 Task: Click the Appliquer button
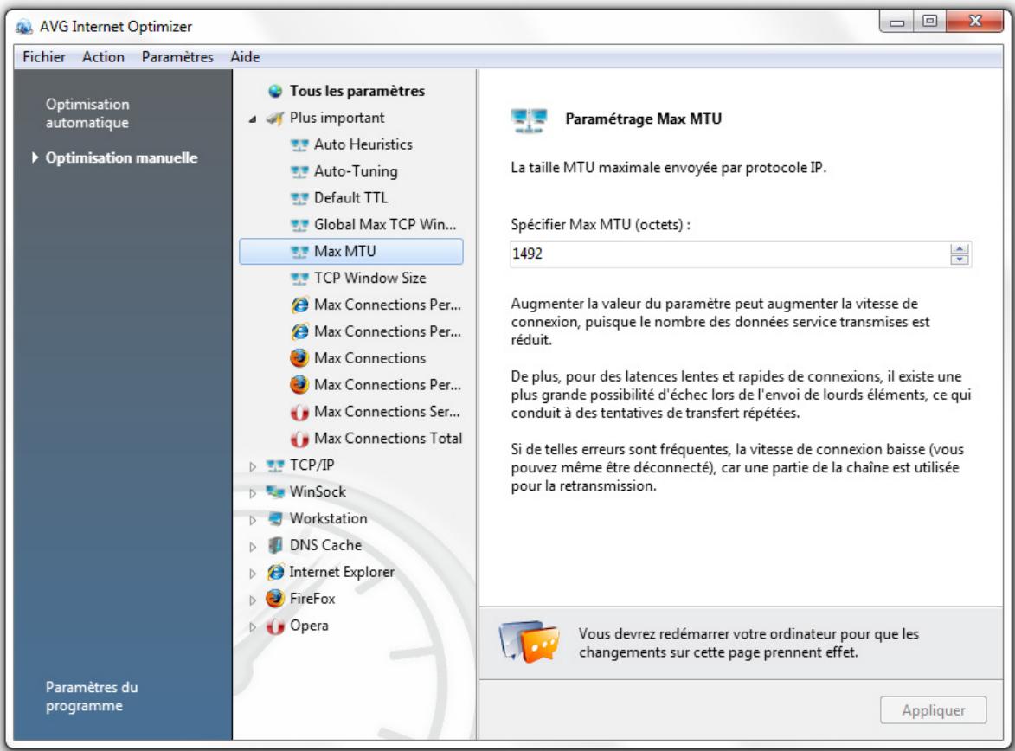pos(934,710)
